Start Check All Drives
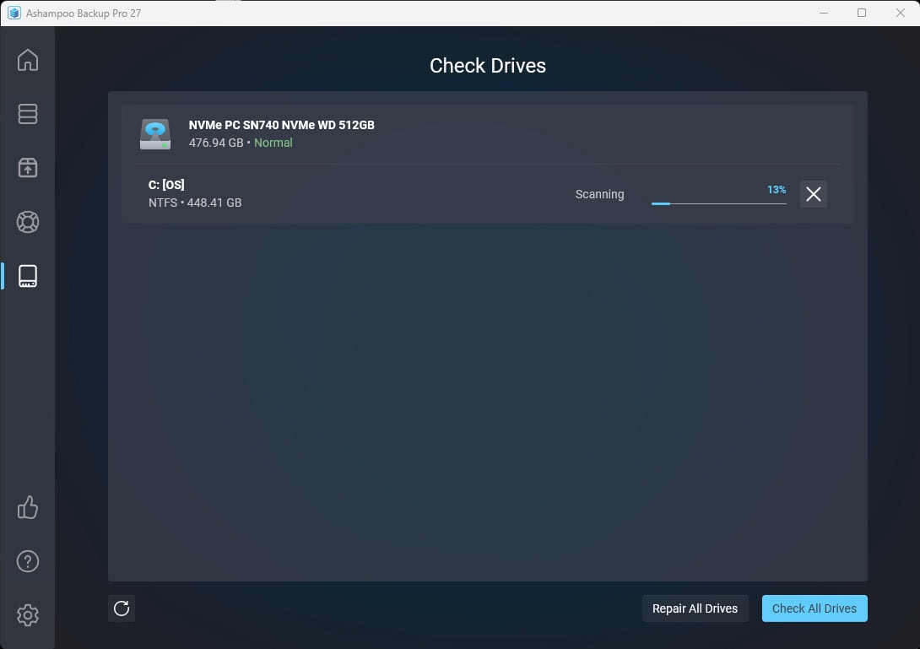920x649 pixels. tap(814, 608)
